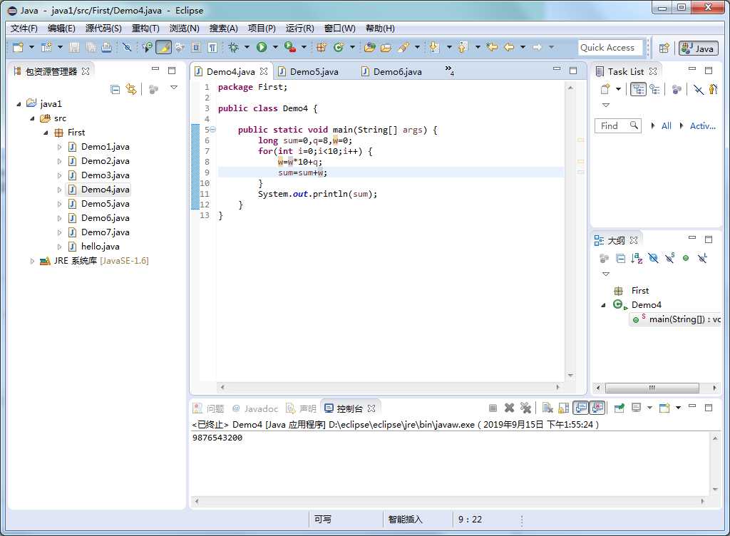
Task: Click the All link in Task List
Action: tap(667, 125)
